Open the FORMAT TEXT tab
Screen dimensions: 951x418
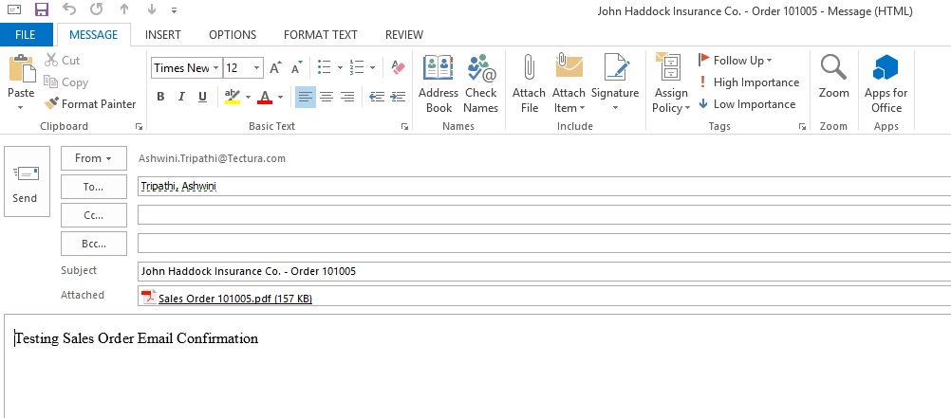coord(321,35)
